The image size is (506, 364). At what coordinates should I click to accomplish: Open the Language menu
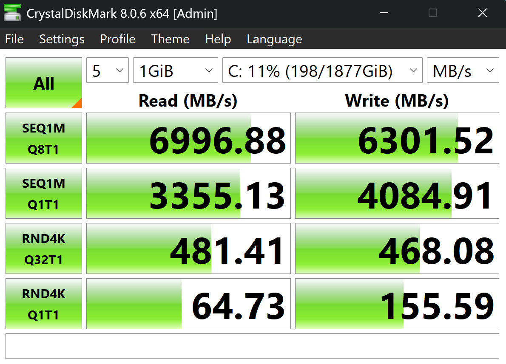274,39
